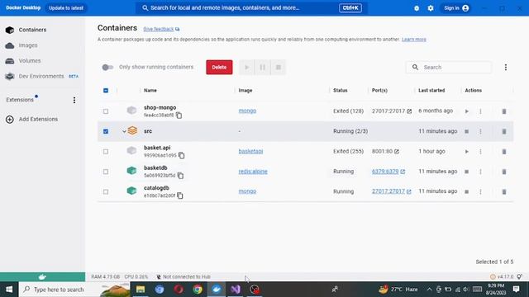This screenshot has height=297, width=529.
Task: Open Visual Studio from the taskbar
Action: [x=236, y=290]
